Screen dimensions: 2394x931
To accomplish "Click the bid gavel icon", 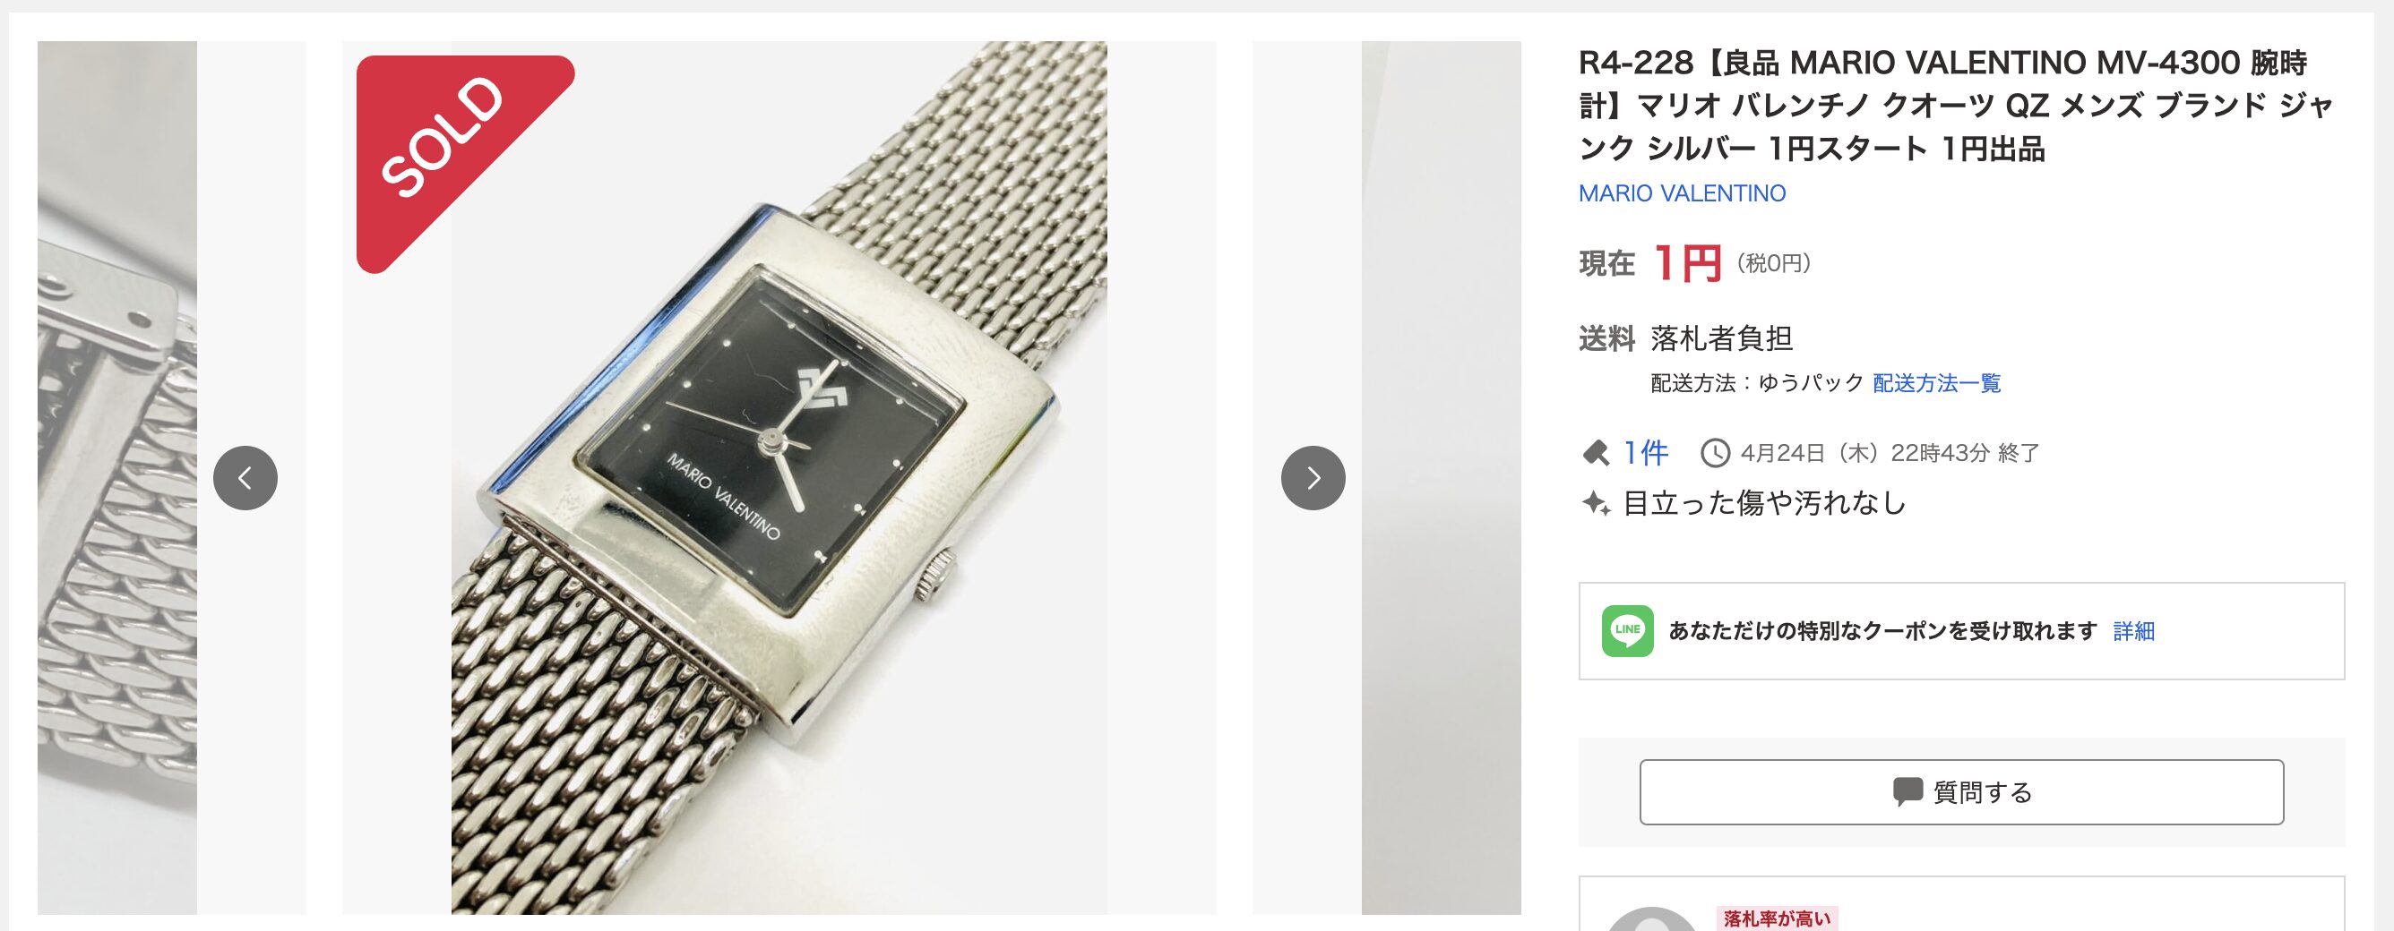I will click(1596, 453).
